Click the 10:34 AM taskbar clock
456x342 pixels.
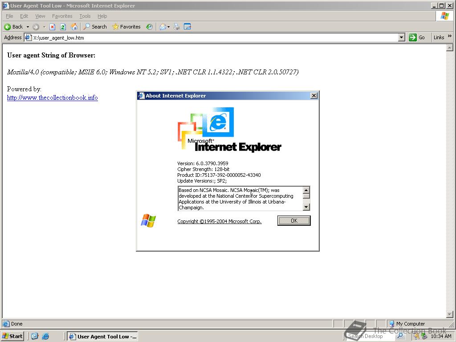441,336
